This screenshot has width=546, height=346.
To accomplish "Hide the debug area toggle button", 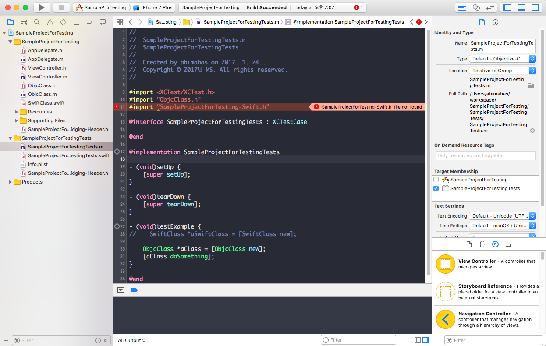I will pyautogui.click(x=121, y=290).
